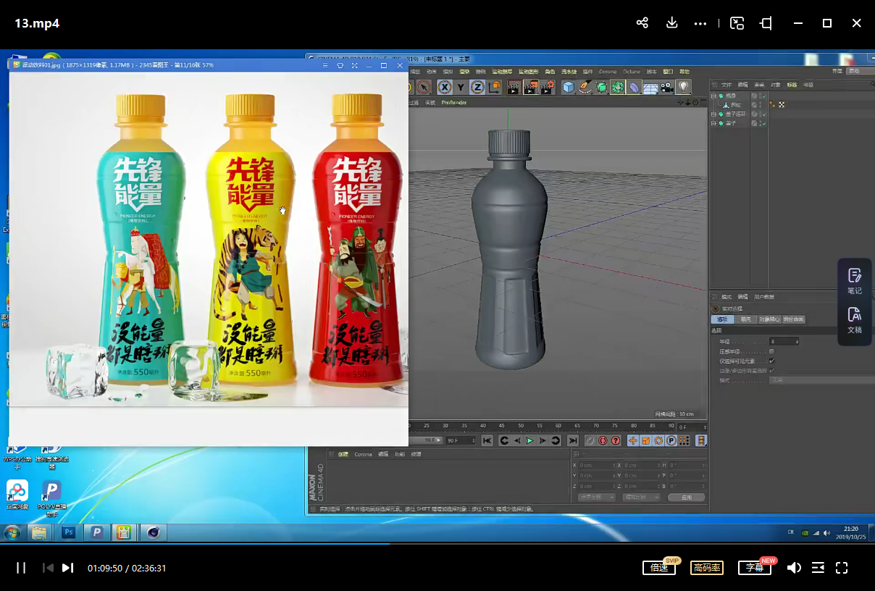Viewport: 875px width, 591px height.
Task: Pause the video player
Action: (x=21, y=568)
